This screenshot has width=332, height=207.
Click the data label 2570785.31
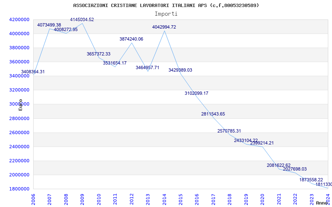(x=229, y=131)
